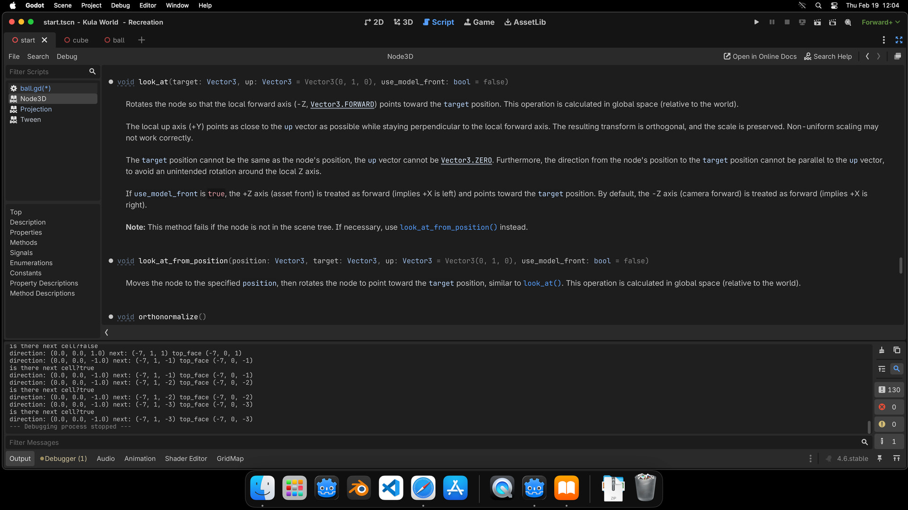Open the Forward+ renderer dropdown
This screenshot has height=510, width=908.
[881, 22]
